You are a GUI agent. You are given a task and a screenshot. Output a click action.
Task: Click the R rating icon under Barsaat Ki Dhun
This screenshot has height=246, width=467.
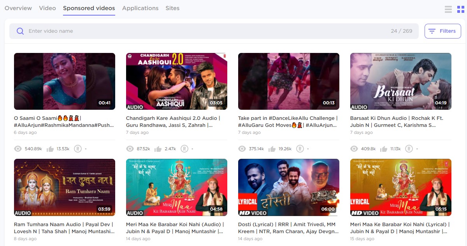[409, 149]
